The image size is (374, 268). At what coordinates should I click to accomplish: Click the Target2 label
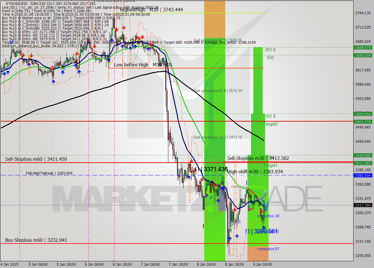[270, 124]
